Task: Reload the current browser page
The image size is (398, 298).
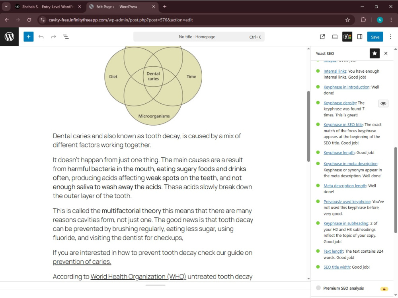Action: pyautogui.click(x=29, y=20)
